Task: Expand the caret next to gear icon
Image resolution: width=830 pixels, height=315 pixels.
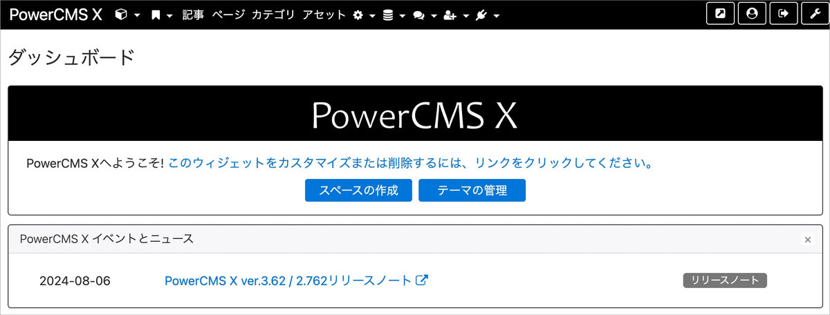Action: (x=372, y=15)
